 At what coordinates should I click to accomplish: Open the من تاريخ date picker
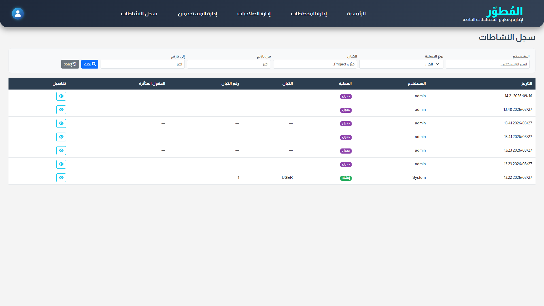(229, 64)
